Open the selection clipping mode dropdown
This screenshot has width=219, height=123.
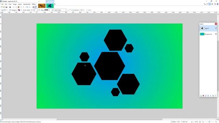[82, 10]
